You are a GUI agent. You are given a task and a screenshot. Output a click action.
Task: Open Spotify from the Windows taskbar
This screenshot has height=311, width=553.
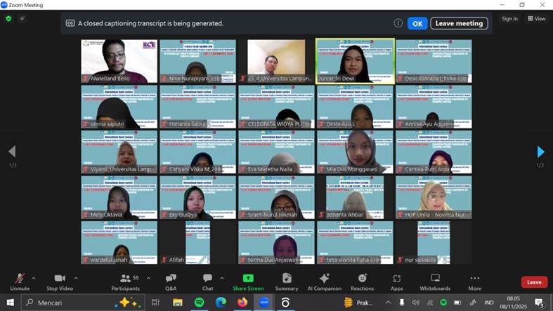coord(199,303)
